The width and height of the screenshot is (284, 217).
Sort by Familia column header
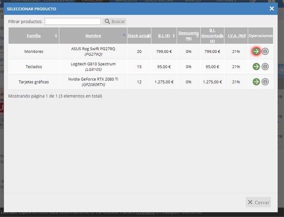point(34,36)
